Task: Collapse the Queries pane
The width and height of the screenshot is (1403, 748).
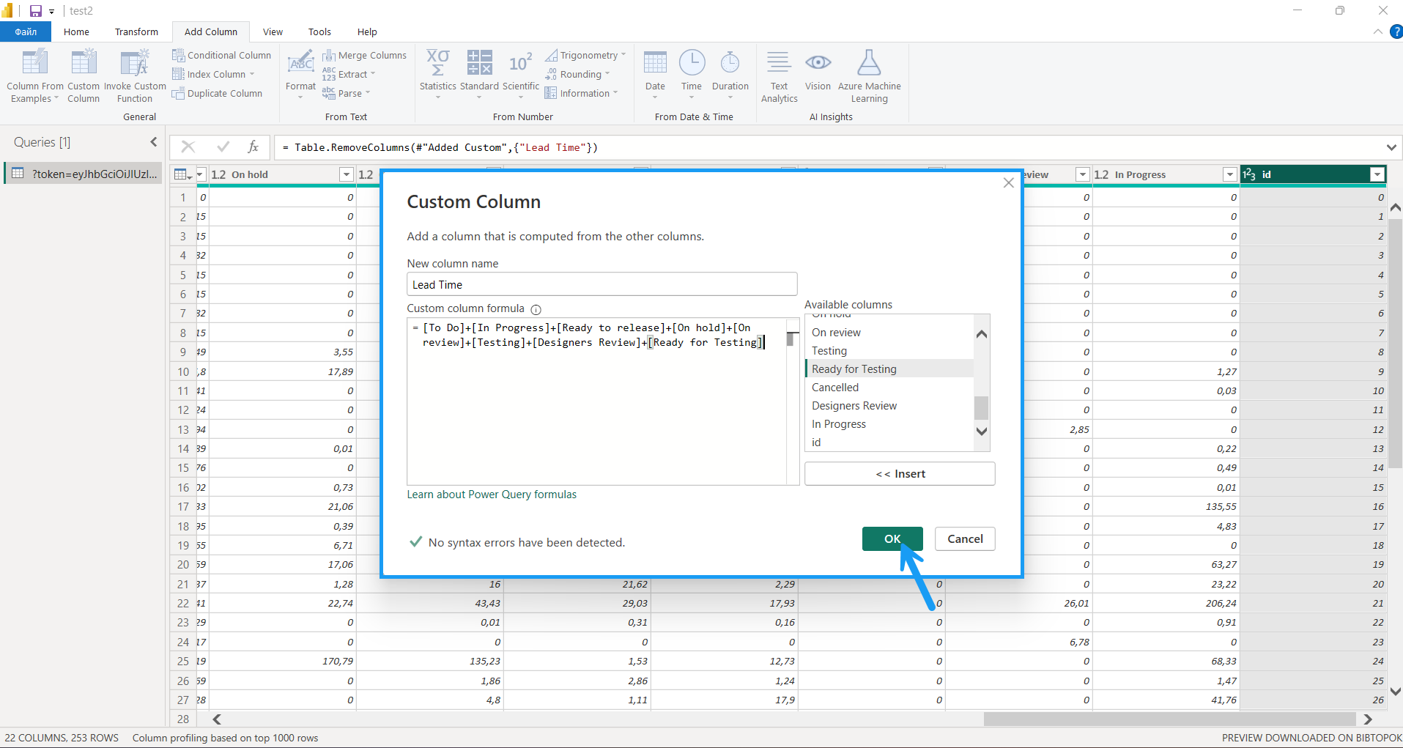Action: pyautogui.click(x=154, y=142)
